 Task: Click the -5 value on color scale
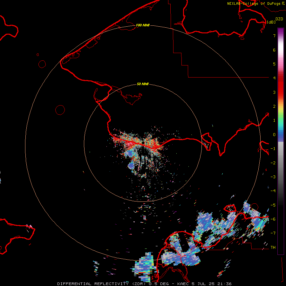pos(273,205)
